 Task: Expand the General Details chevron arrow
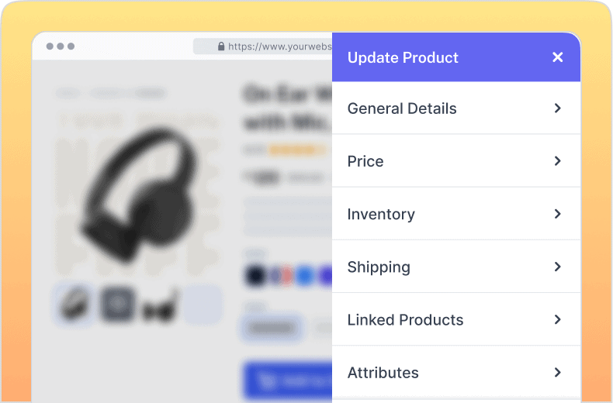click(557, 108)
